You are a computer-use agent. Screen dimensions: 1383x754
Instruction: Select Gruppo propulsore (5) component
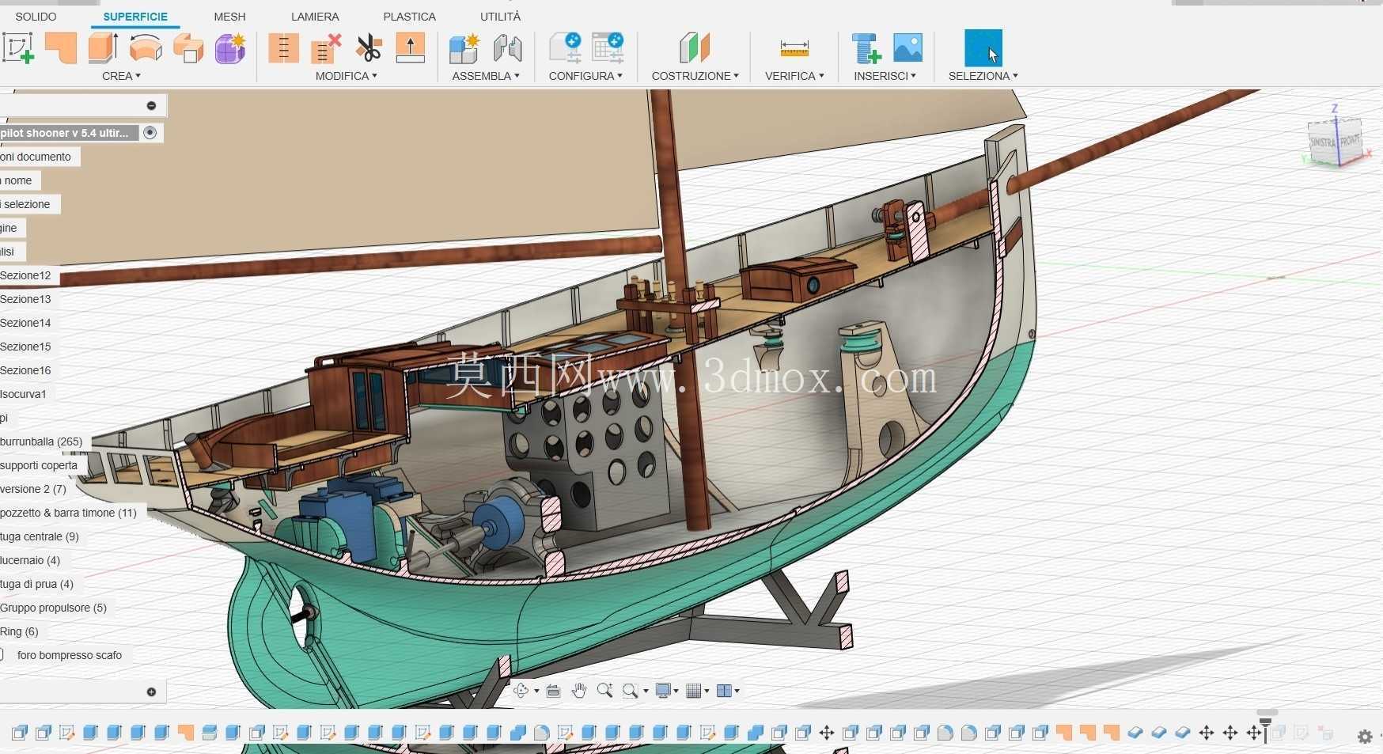pyautogui.click(x=53, y=608)
